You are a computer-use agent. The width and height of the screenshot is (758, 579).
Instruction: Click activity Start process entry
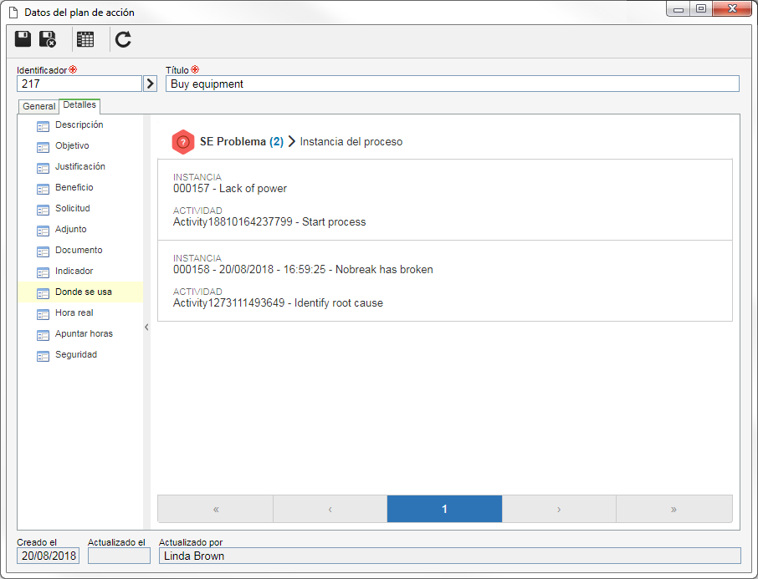coord(269,221)
